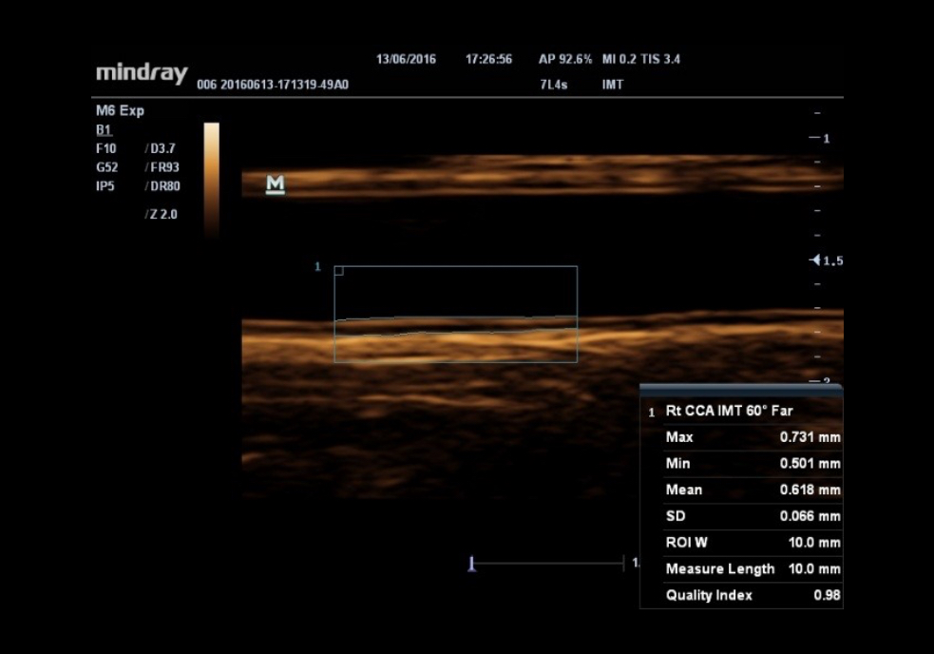Click the grayscale color map bar
Image resolution: width=934 pixels, height=654 pixels.
point(211,178)
